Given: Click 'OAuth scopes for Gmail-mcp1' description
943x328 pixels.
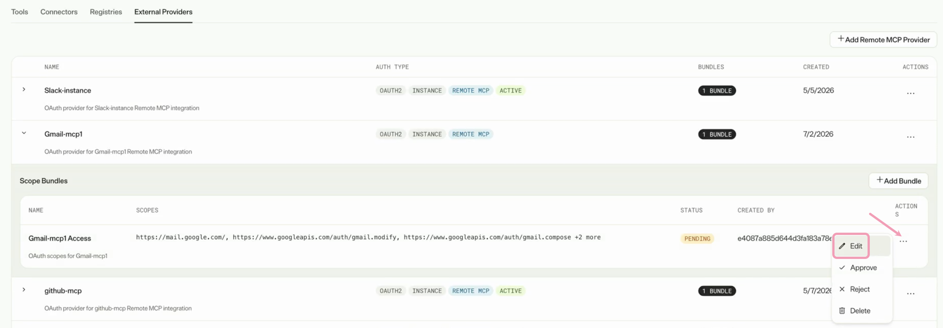Looking at the screenshot, I should 68,256.
